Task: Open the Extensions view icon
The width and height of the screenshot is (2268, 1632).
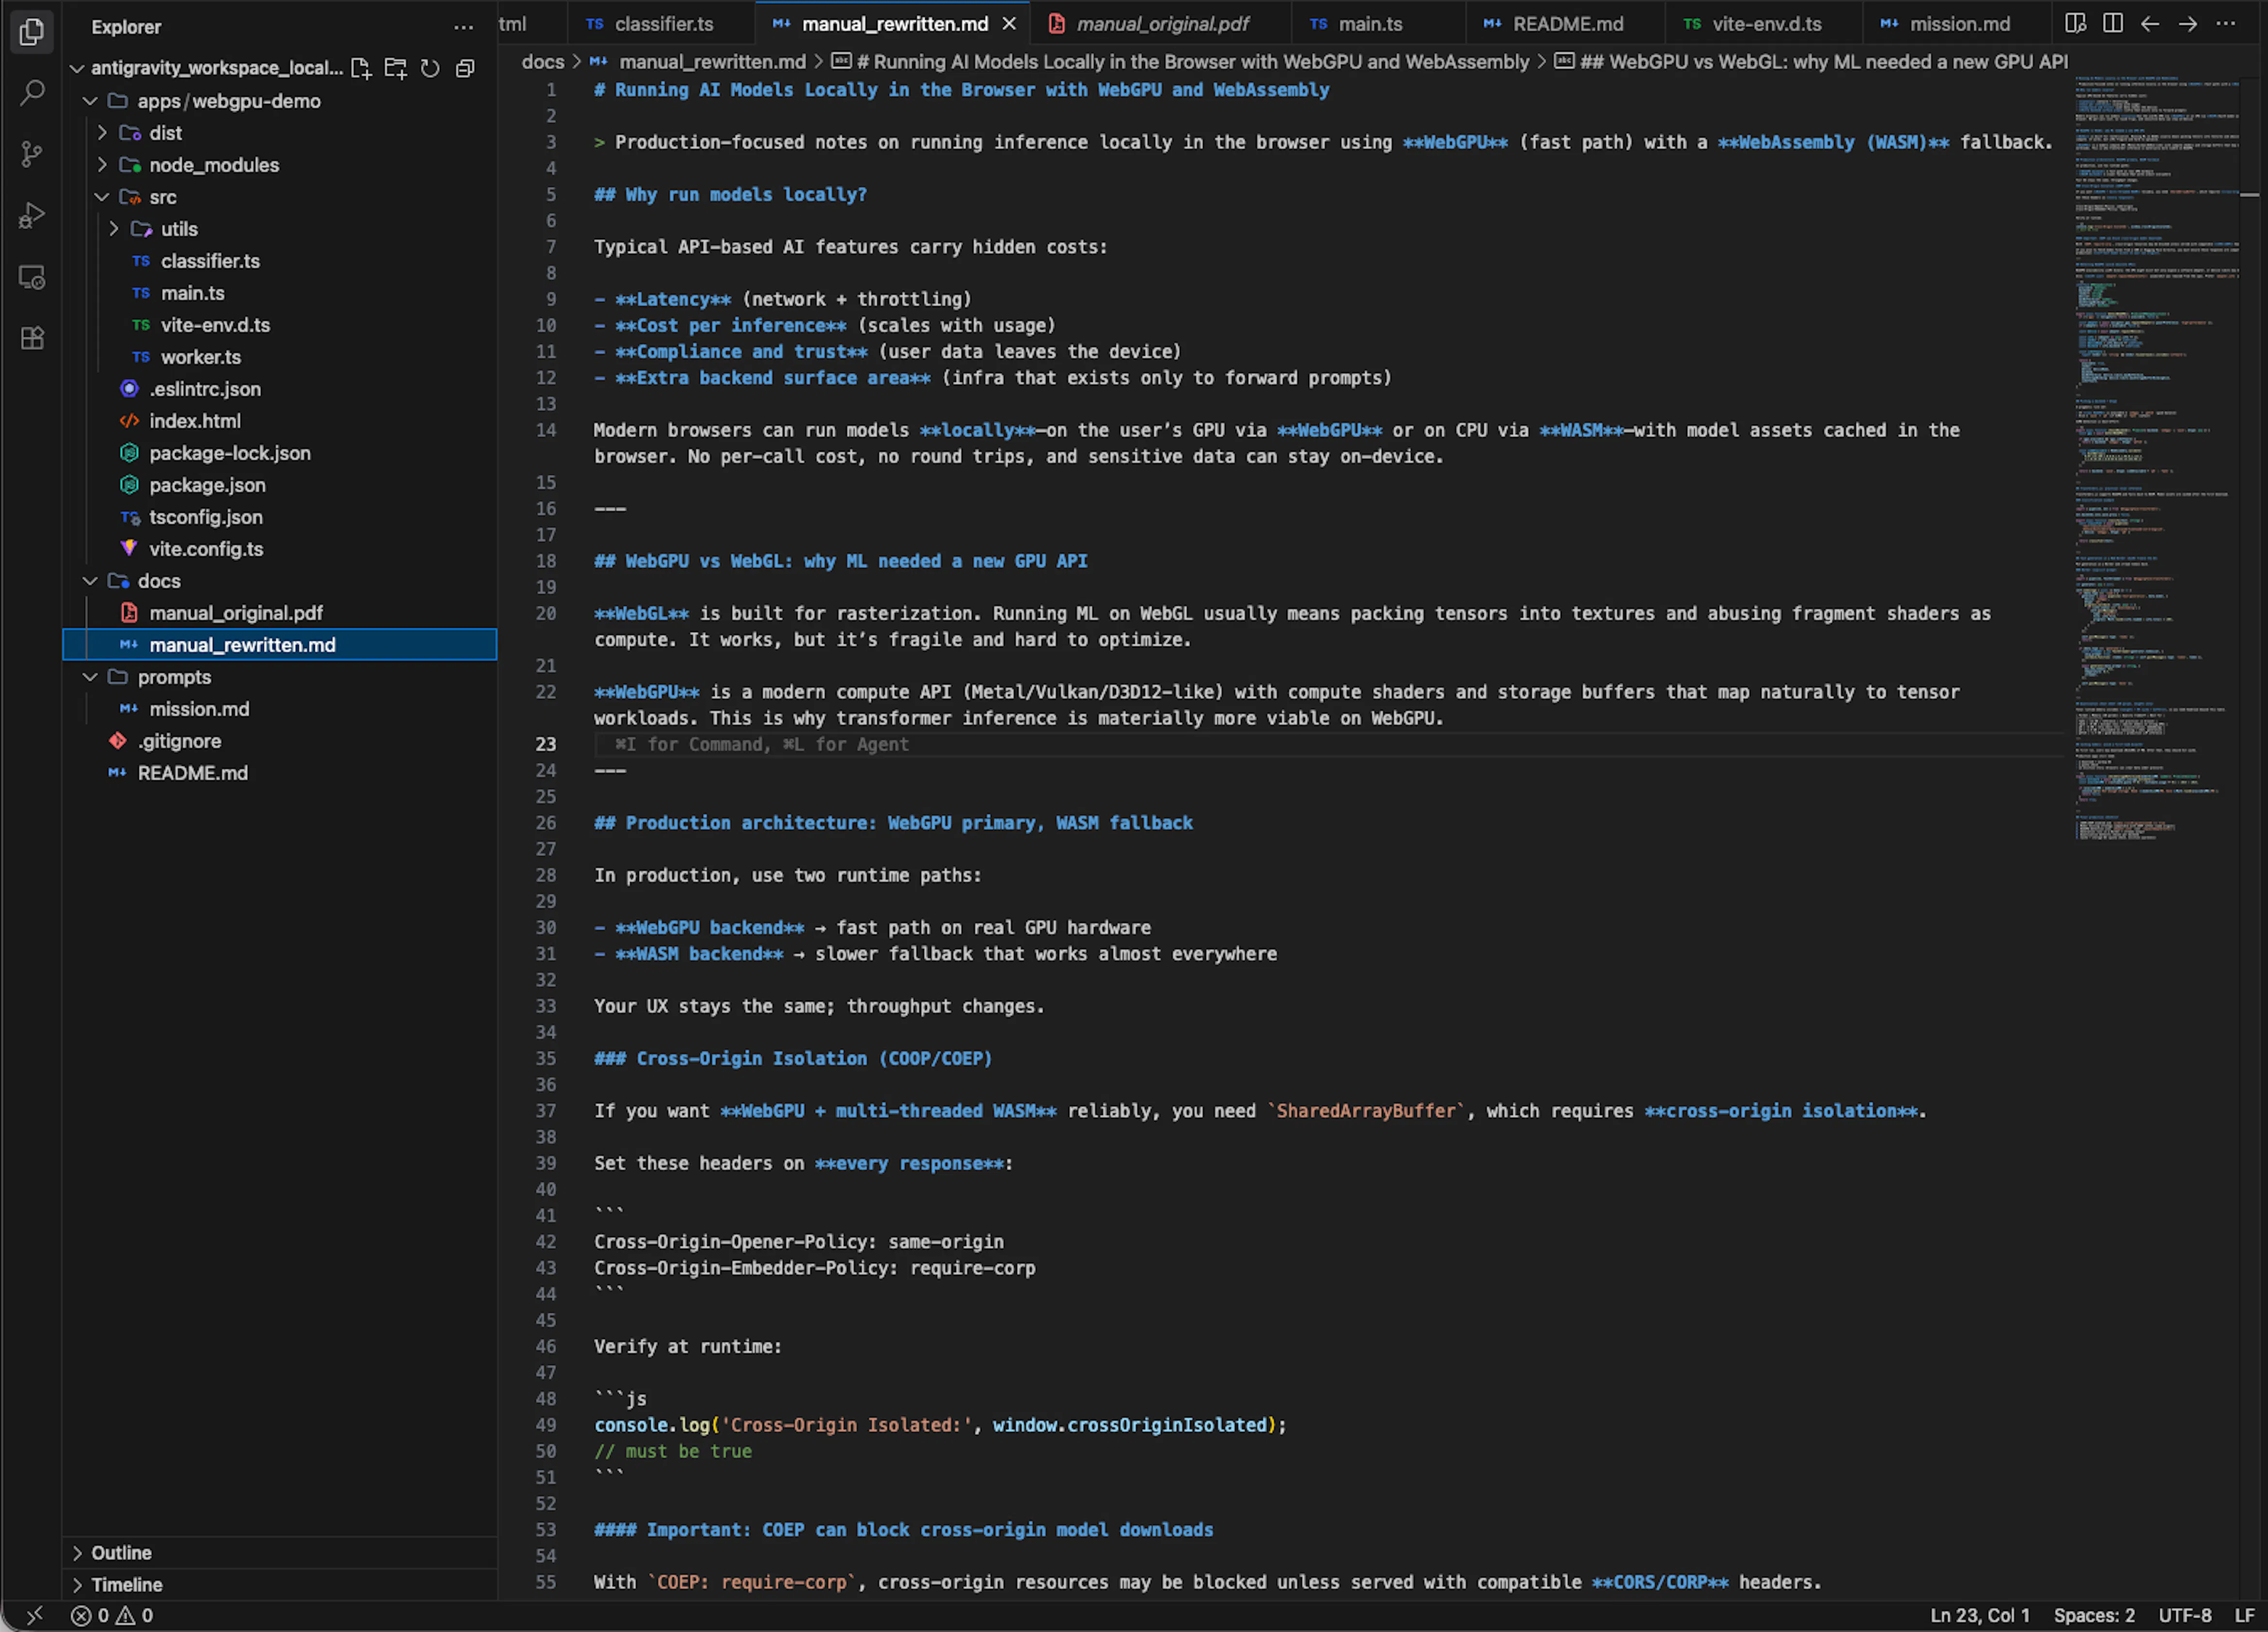Action: click(32, 338)
